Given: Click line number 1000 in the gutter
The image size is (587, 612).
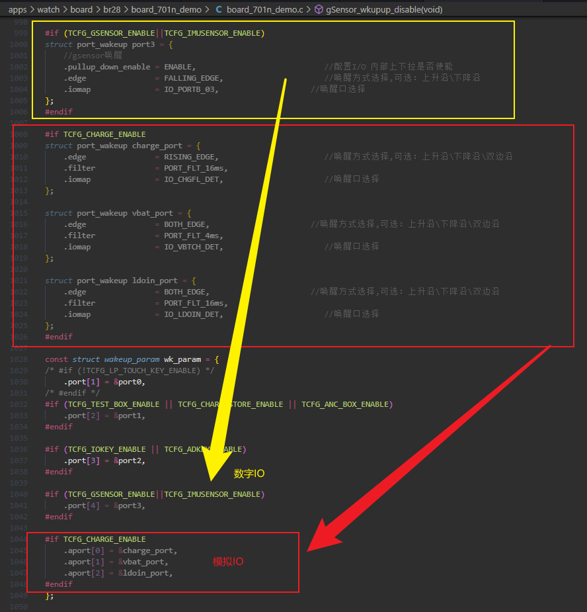Looking at the screenshot, I should coord(19,44).
